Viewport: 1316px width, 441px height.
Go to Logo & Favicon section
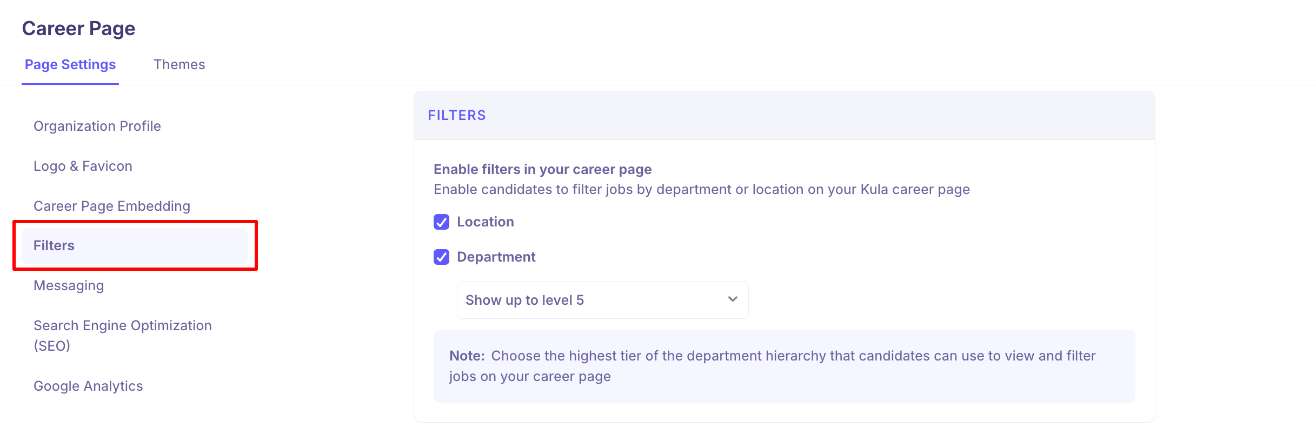(83, 166)
